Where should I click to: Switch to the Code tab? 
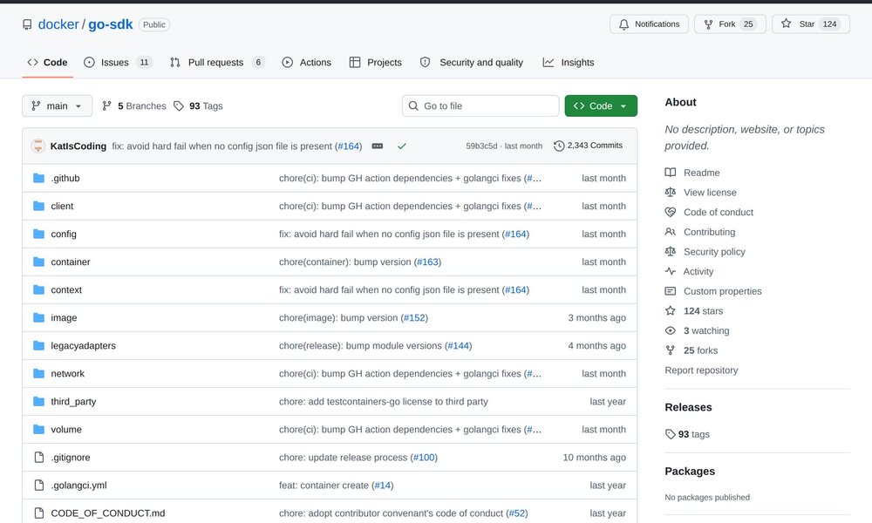click(x=47, y=62)
